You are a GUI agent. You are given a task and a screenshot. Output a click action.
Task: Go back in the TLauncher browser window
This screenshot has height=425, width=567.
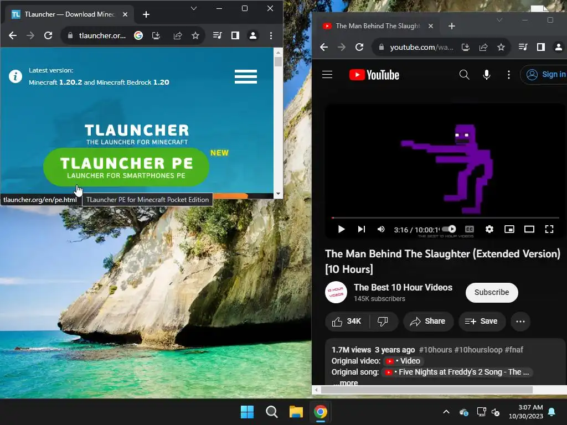tap(13, 35)
